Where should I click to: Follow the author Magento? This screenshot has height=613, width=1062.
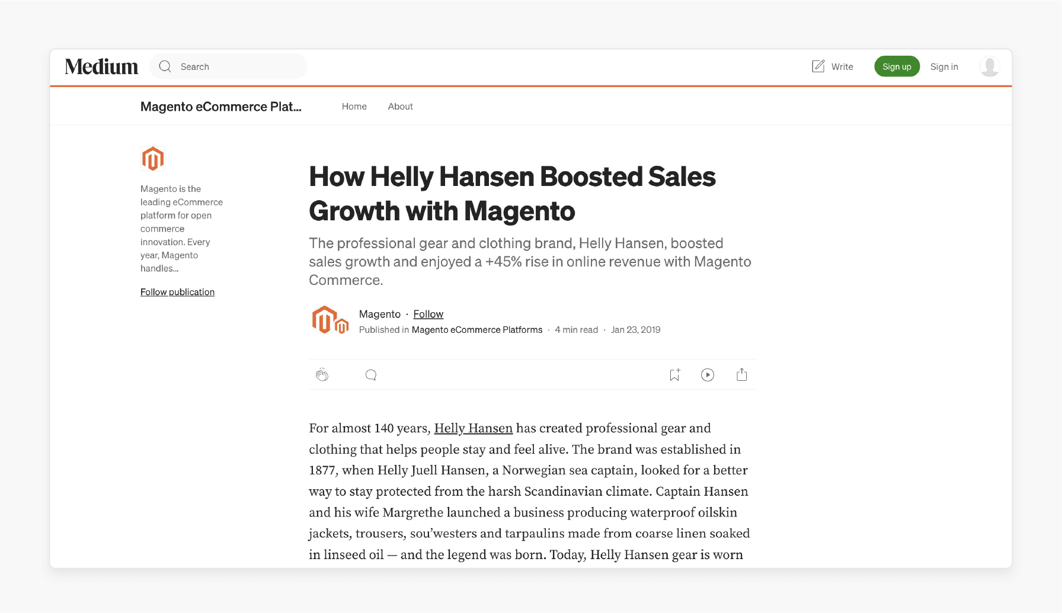[x=428, y=314]
